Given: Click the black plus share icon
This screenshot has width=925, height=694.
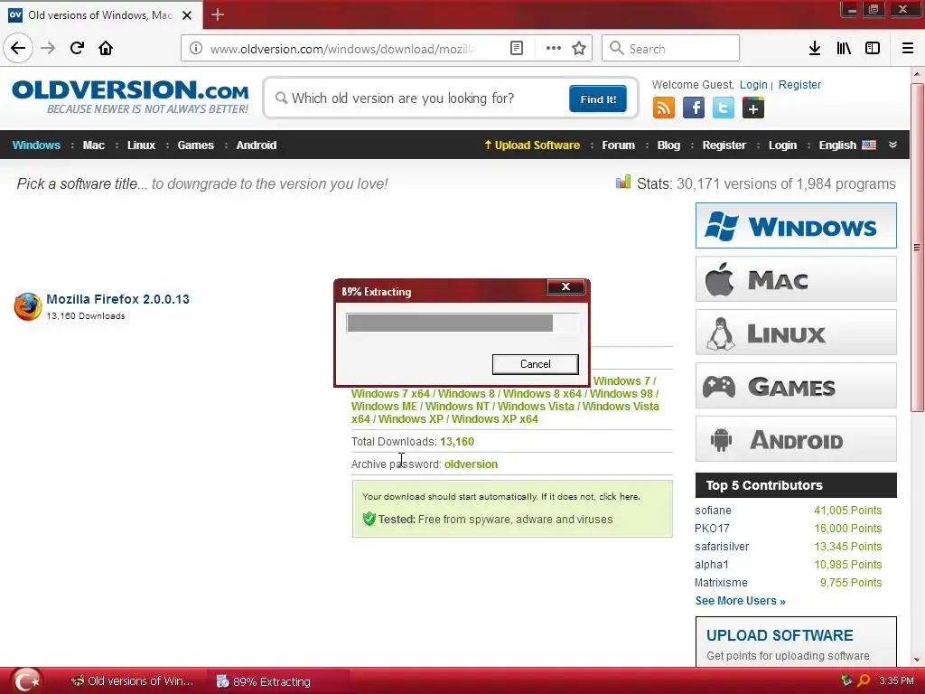Looking at the screenshot, I should pyautogui.click(x=753, y=108).
